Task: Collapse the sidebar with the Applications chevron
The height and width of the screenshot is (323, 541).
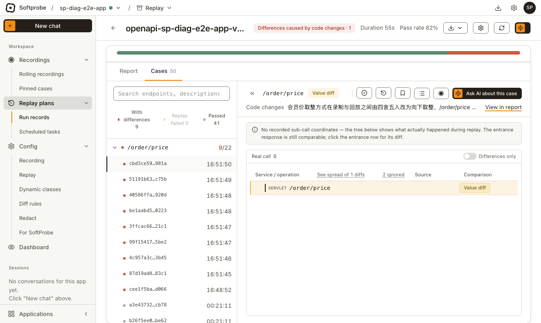Action: point(86,314)
